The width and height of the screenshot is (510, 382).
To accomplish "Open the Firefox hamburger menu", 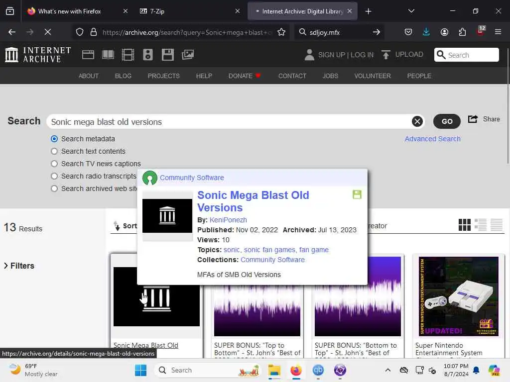I will pyautogui.click(x=498, y=32).
